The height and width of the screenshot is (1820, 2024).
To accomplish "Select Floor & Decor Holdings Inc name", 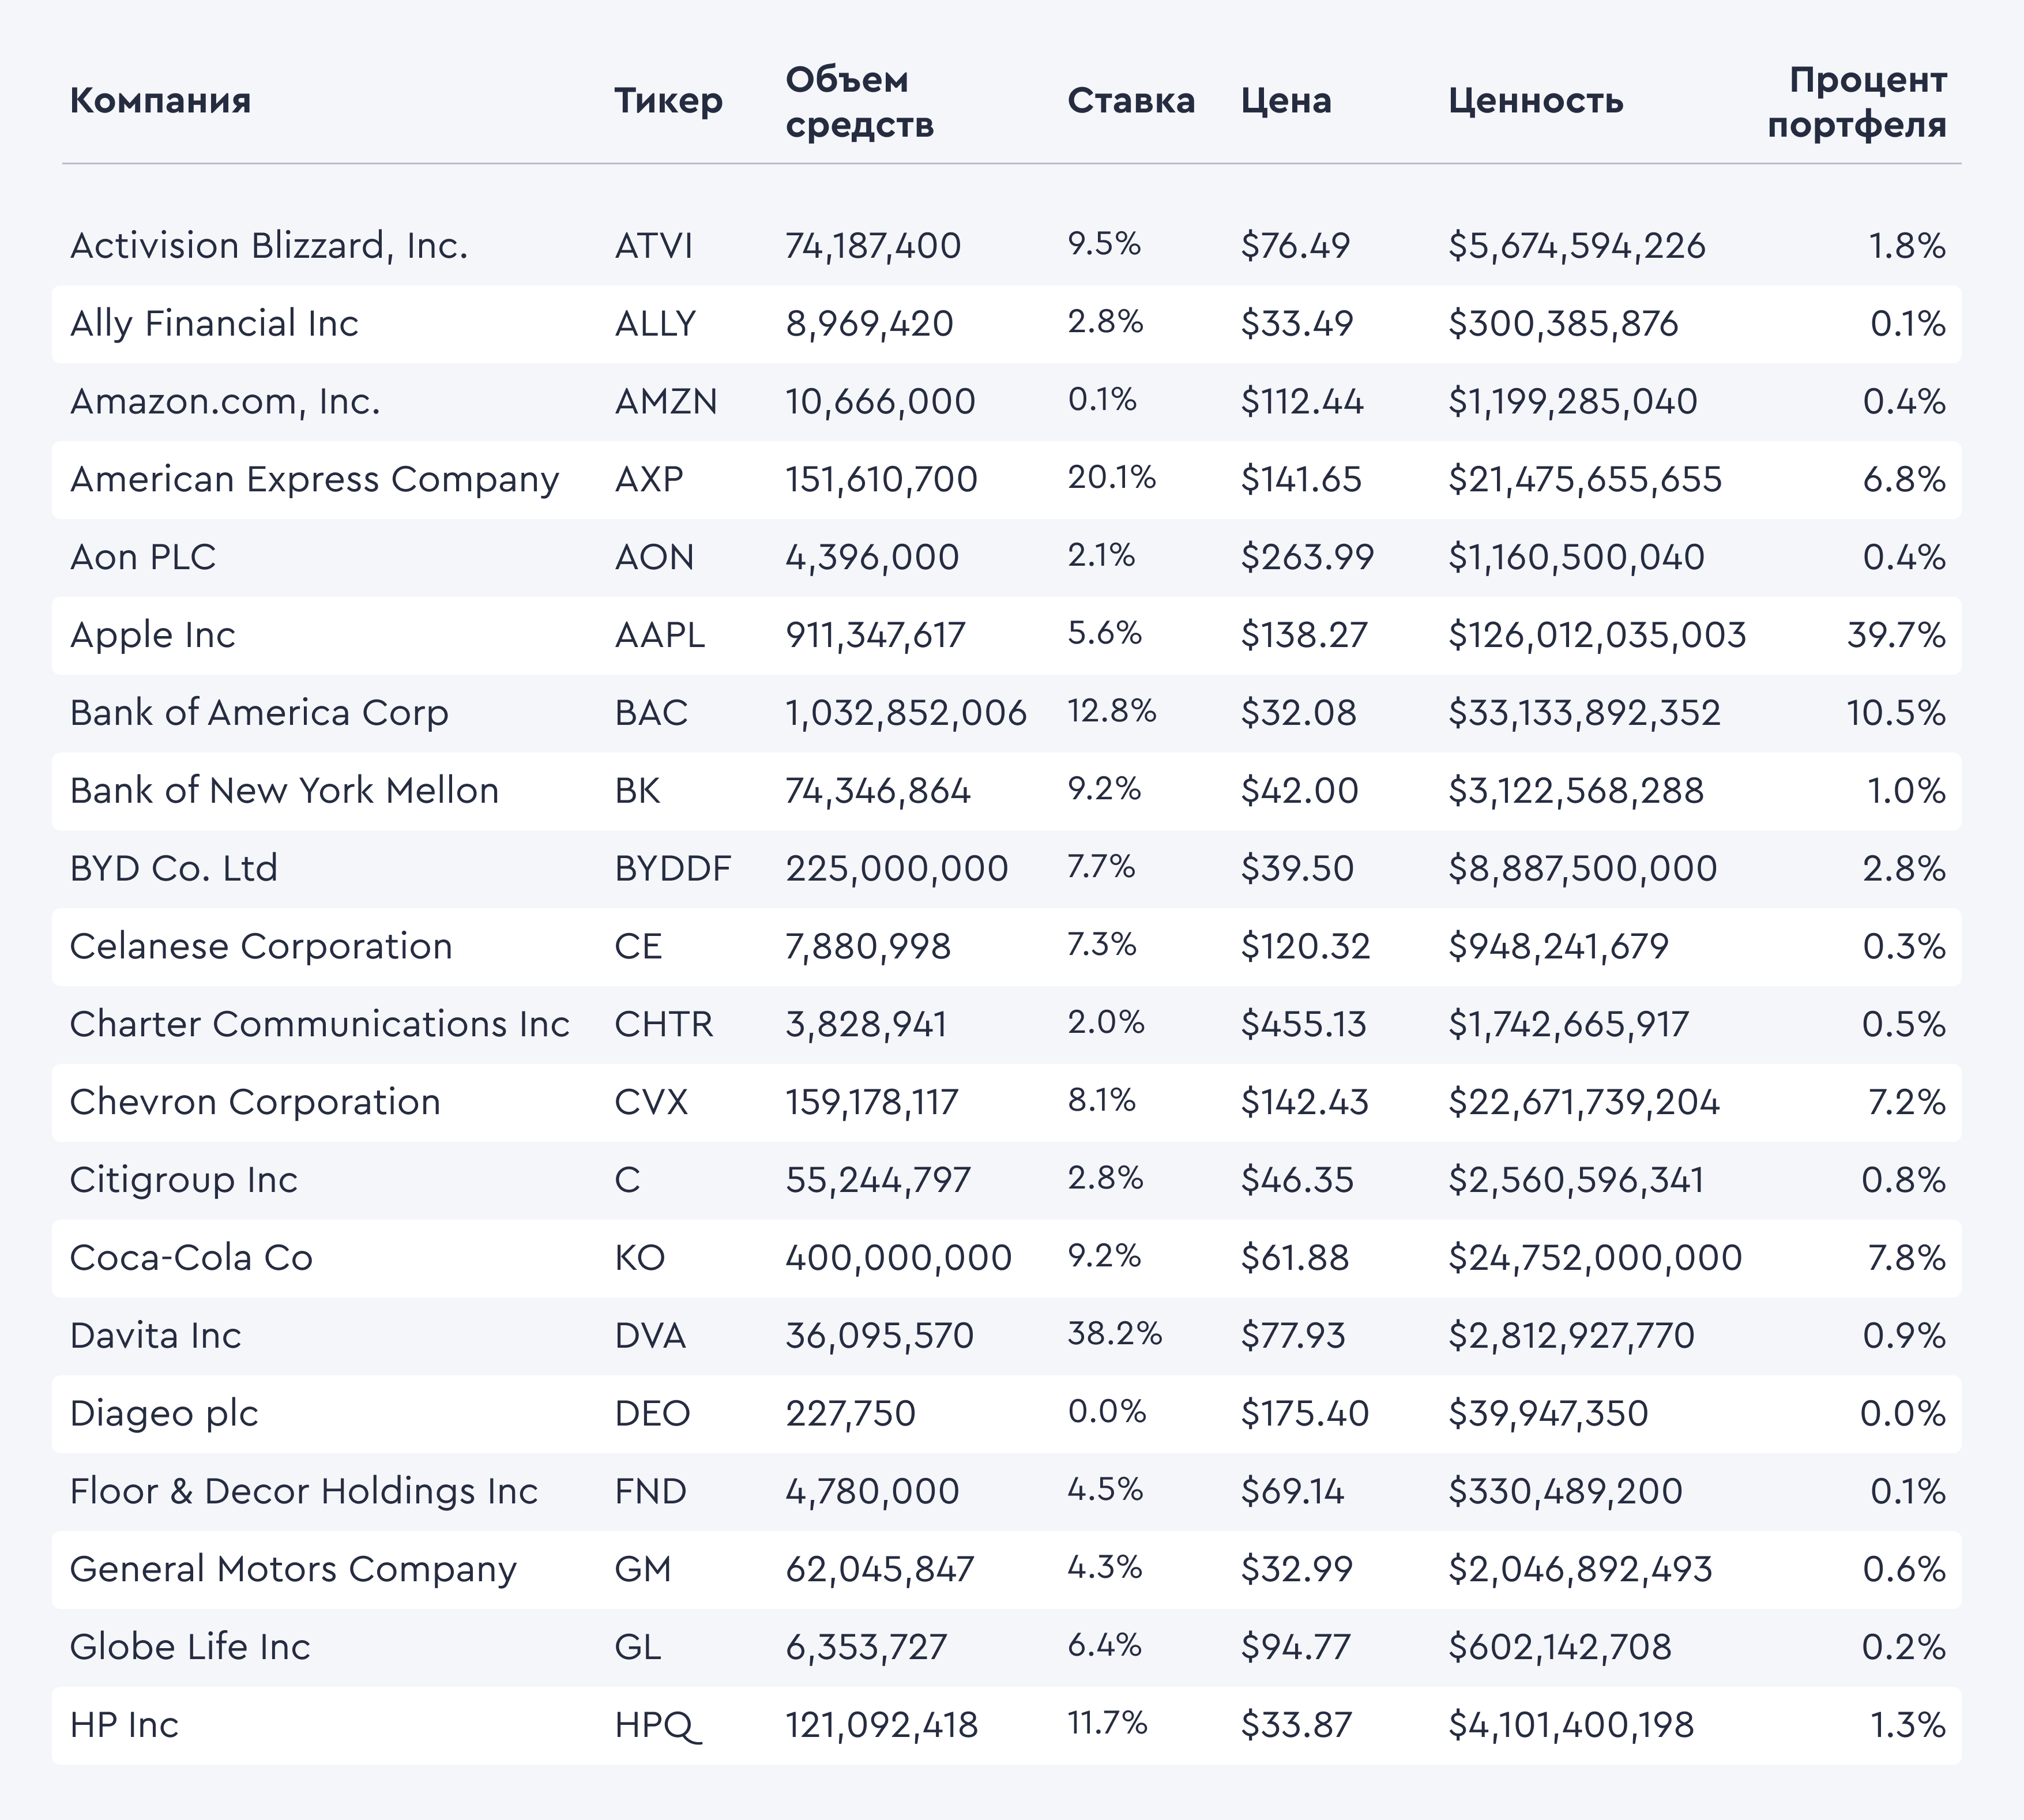I will (304, 1493).
